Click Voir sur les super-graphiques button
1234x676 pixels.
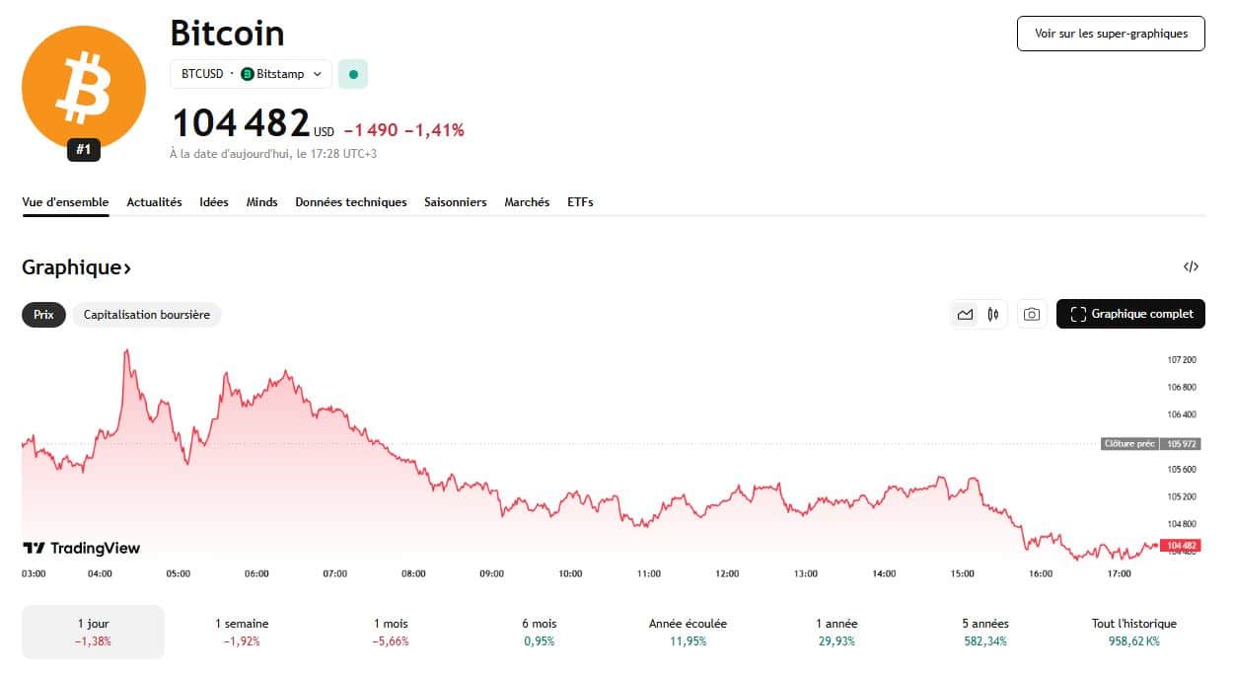(x=1110, y=34)
